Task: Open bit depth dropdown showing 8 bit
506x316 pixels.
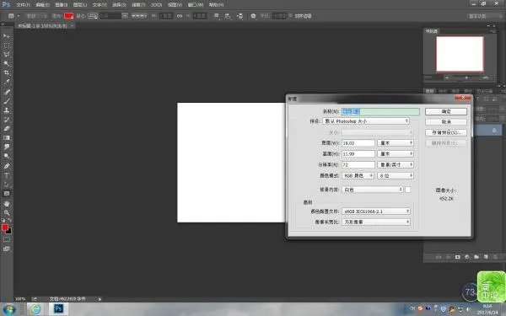Action: click(396, 176)
